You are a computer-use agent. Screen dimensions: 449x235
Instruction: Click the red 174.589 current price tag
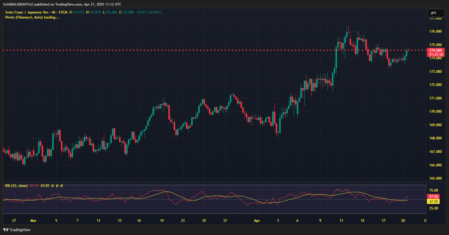tap(436, 50)
